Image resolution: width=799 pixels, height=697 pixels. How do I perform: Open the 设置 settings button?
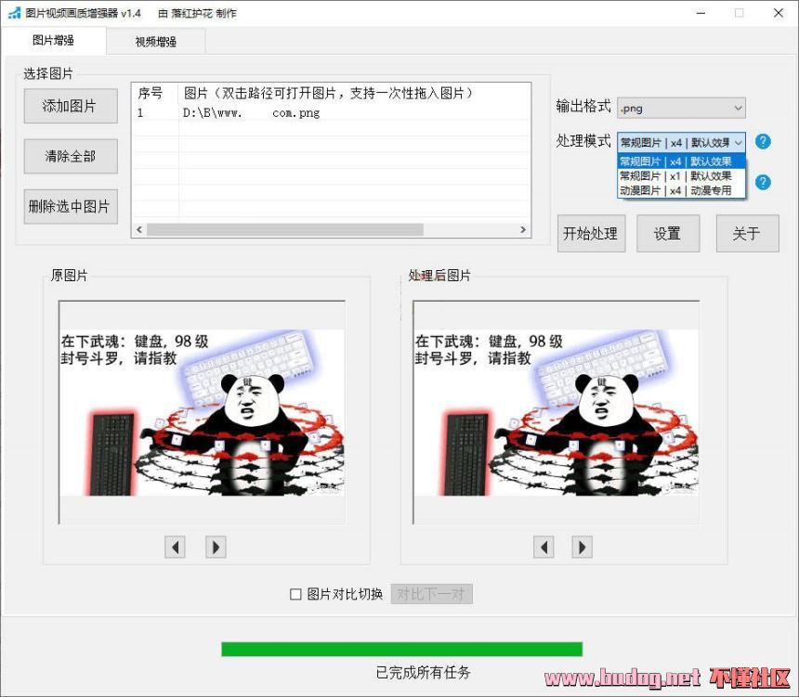point(667,233)
